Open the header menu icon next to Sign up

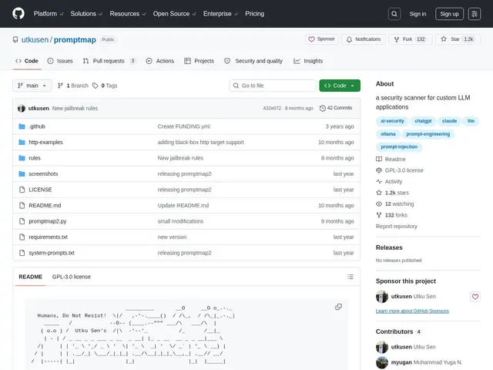point(475,14)
